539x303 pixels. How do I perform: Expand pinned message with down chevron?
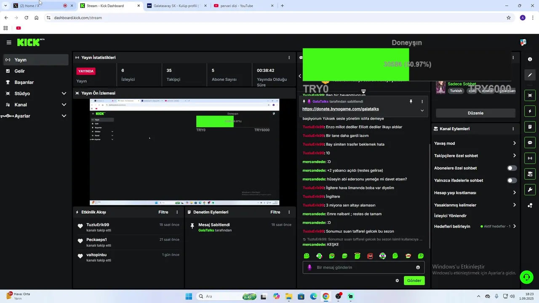[422, 110]
